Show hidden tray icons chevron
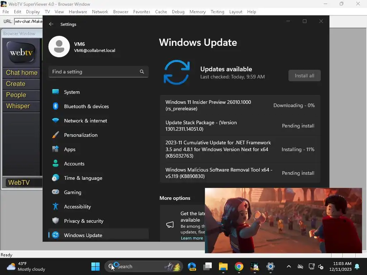 (289, 266)
